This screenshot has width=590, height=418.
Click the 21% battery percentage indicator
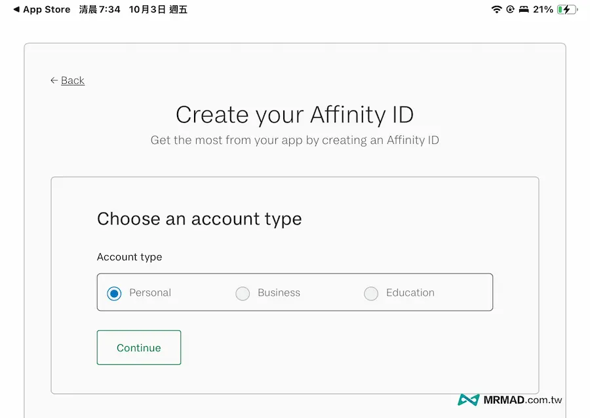543,9
